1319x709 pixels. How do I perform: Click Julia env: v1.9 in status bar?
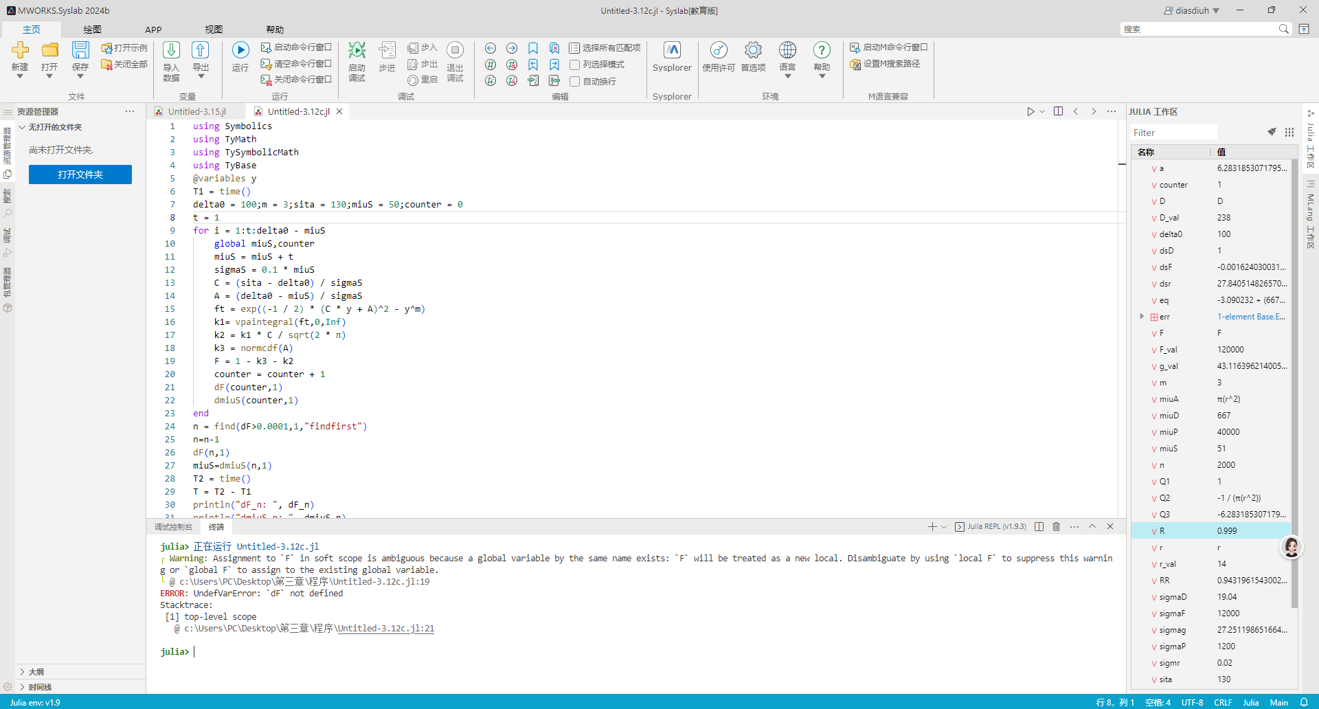35,702
